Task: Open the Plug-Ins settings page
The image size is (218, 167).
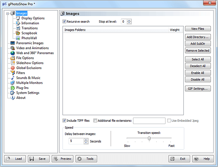Action: (x=22, y=88)
